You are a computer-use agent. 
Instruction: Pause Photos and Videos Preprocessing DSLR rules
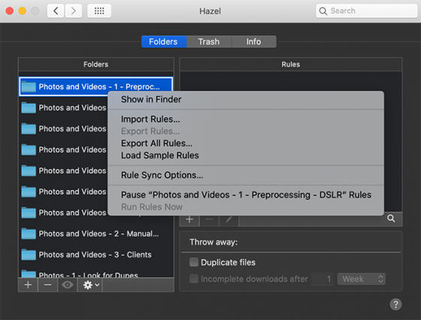click(x=246, y=195)
